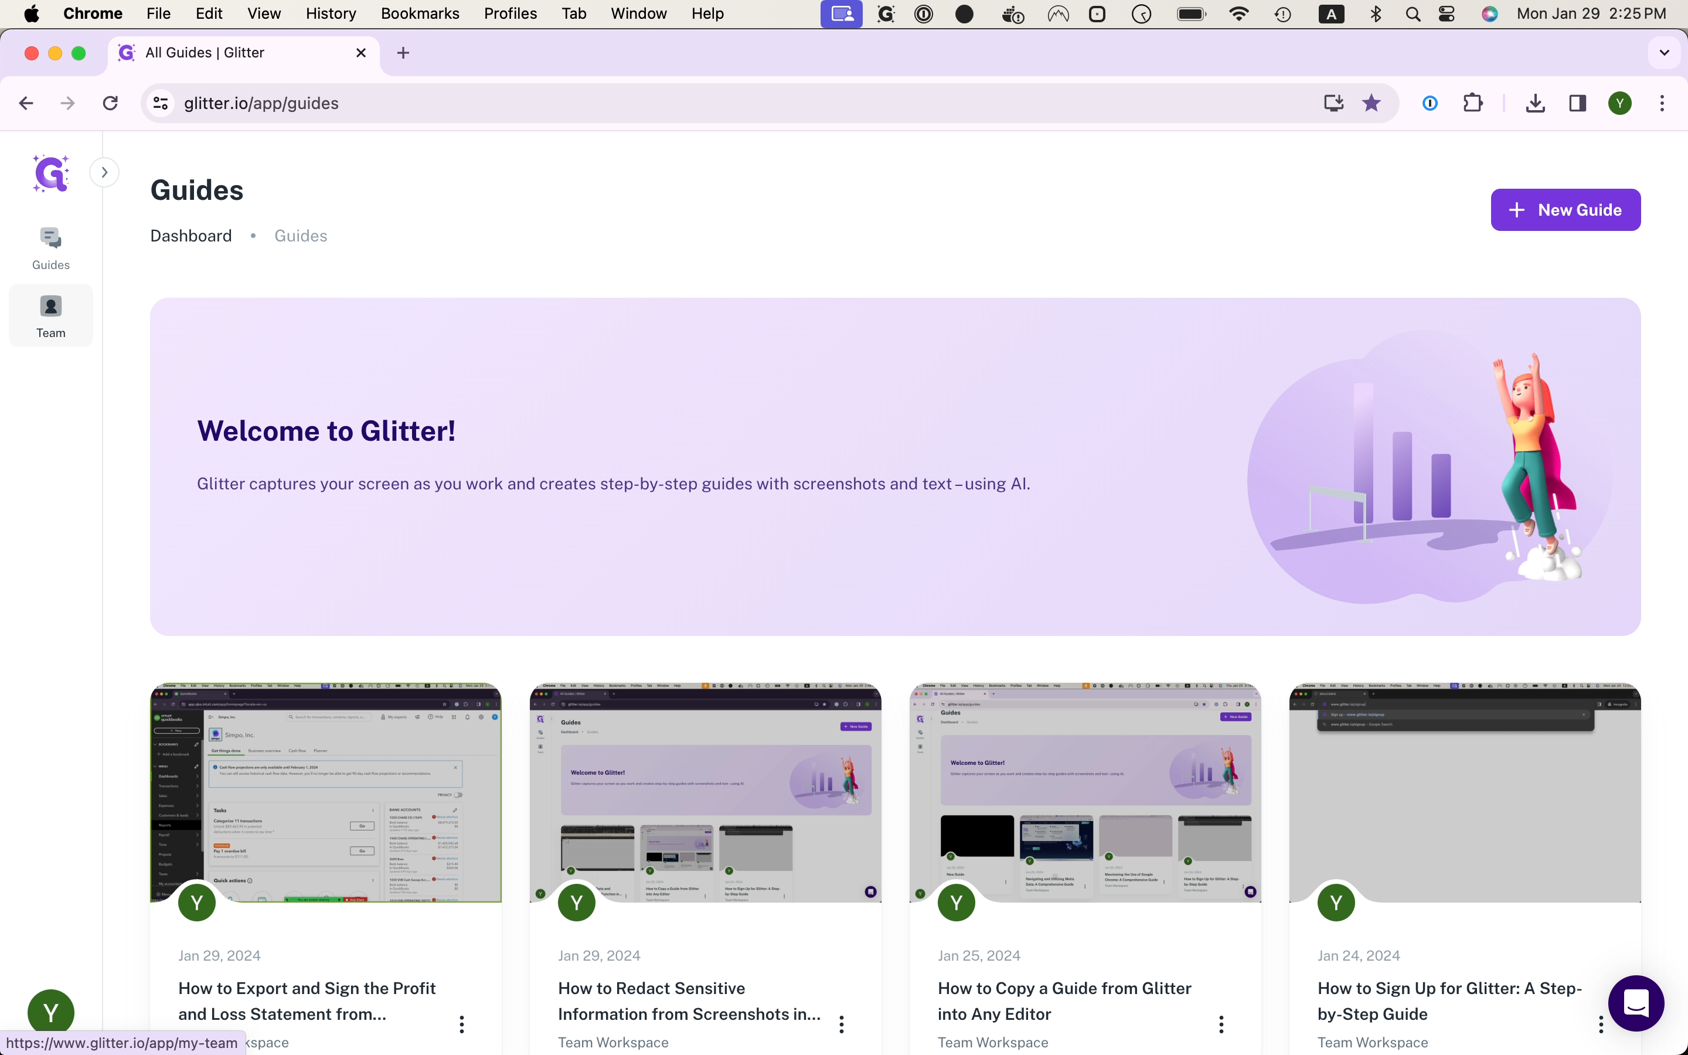Click the New Guide button
This screenshot has width=1688, height=1055.
[x=1566, y=210]
